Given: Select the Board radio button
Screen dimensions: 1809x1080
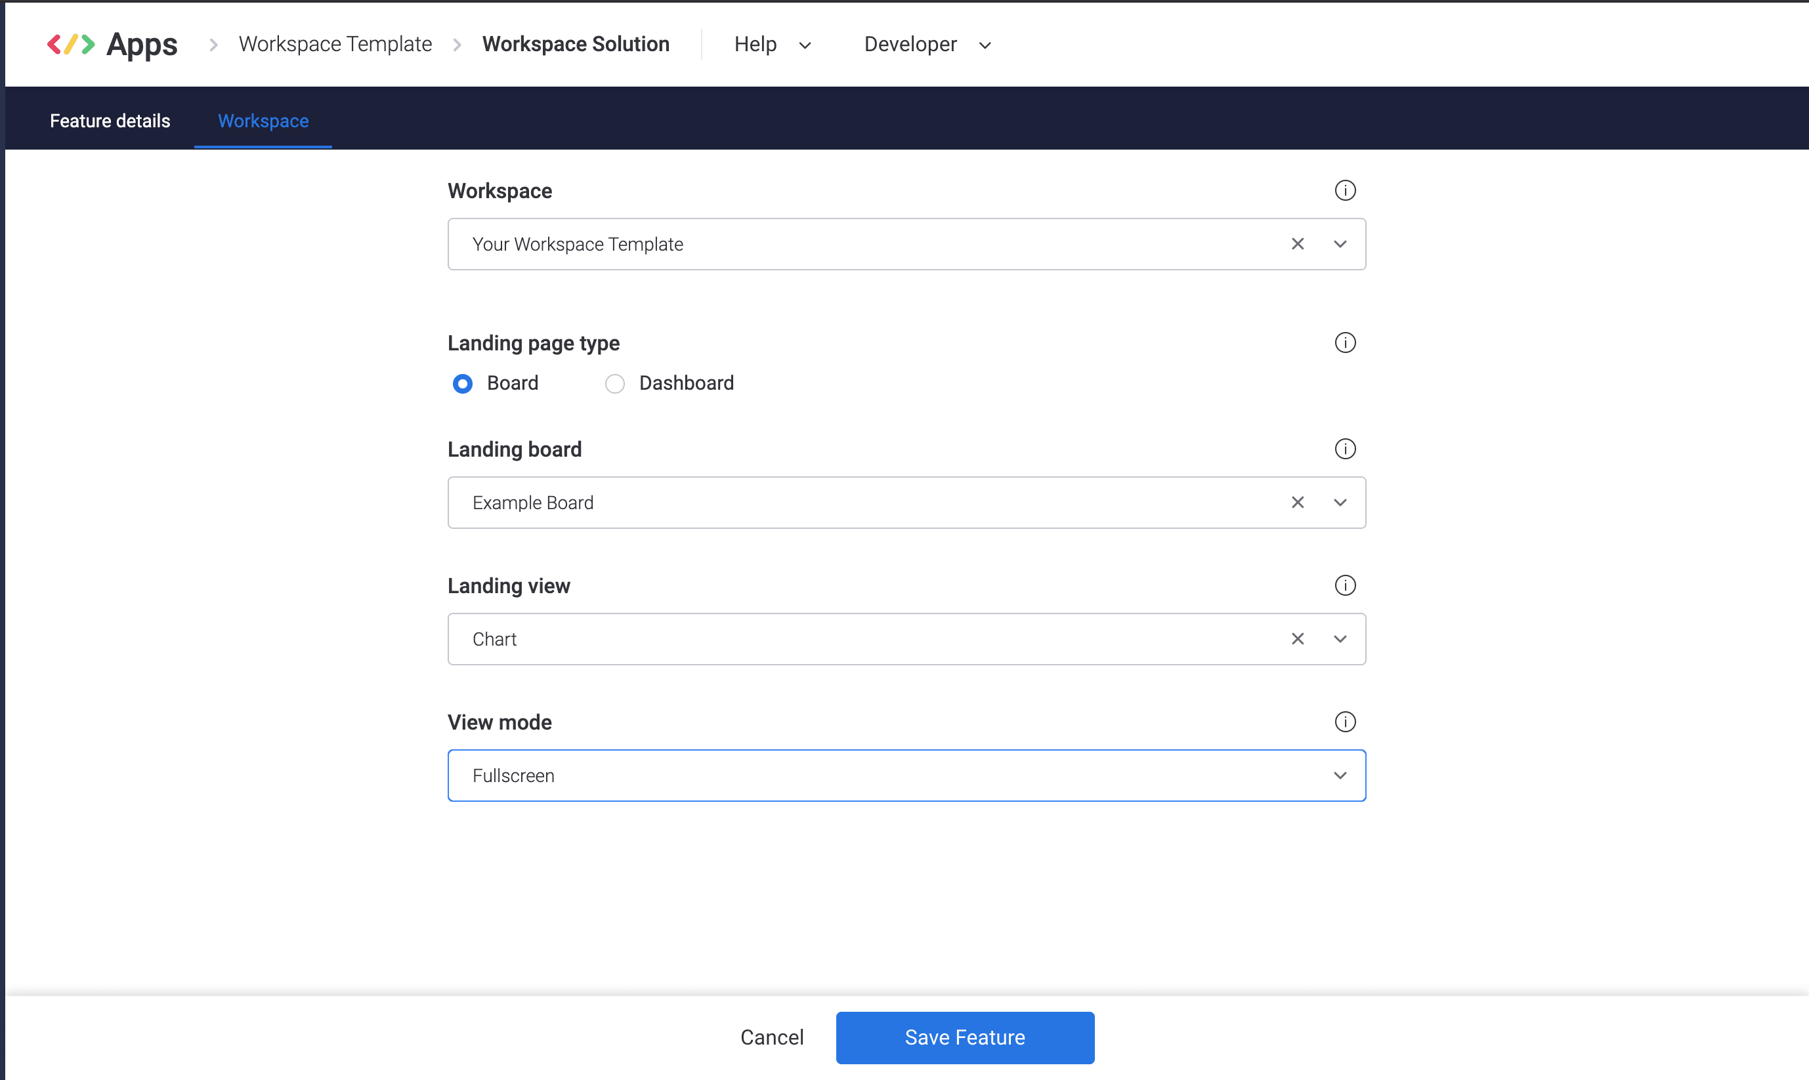Looking at the screenshot, I should [x=462, y=384].
